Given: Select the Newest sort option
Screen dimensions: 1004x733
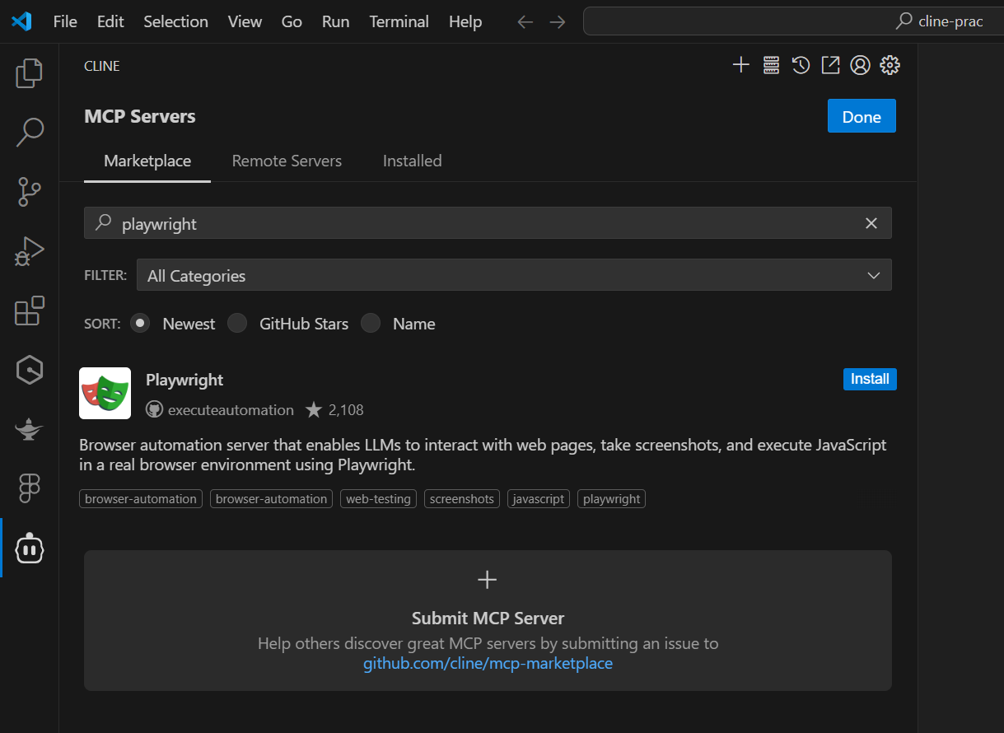Looking at the screenshot, I should click(139, 323).
